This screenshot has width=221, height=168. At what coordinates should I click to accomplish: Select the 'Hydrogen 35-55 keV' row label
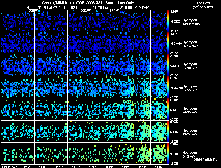[190, 88]
